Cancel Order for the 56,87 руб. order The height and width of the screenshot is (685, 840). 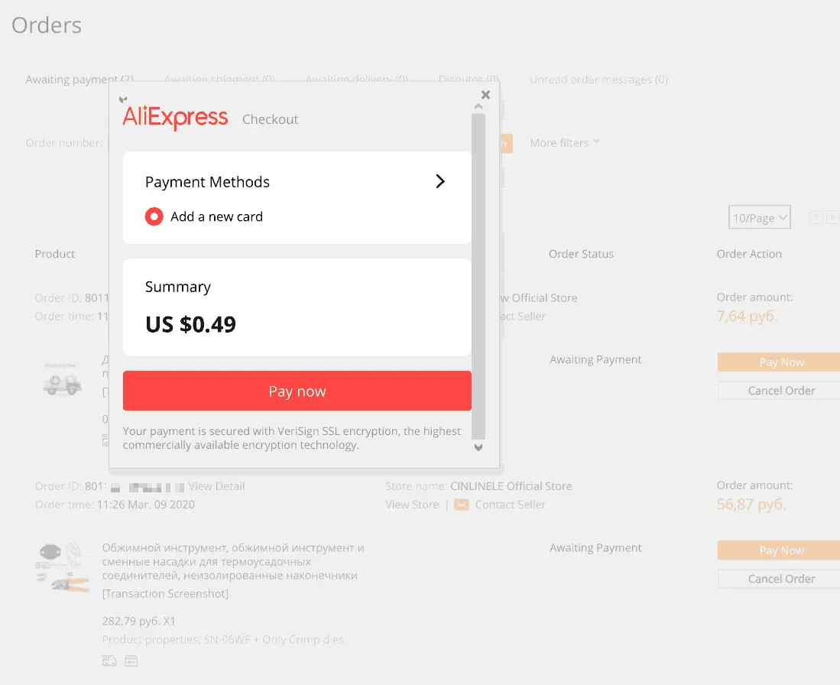[781, 579]
